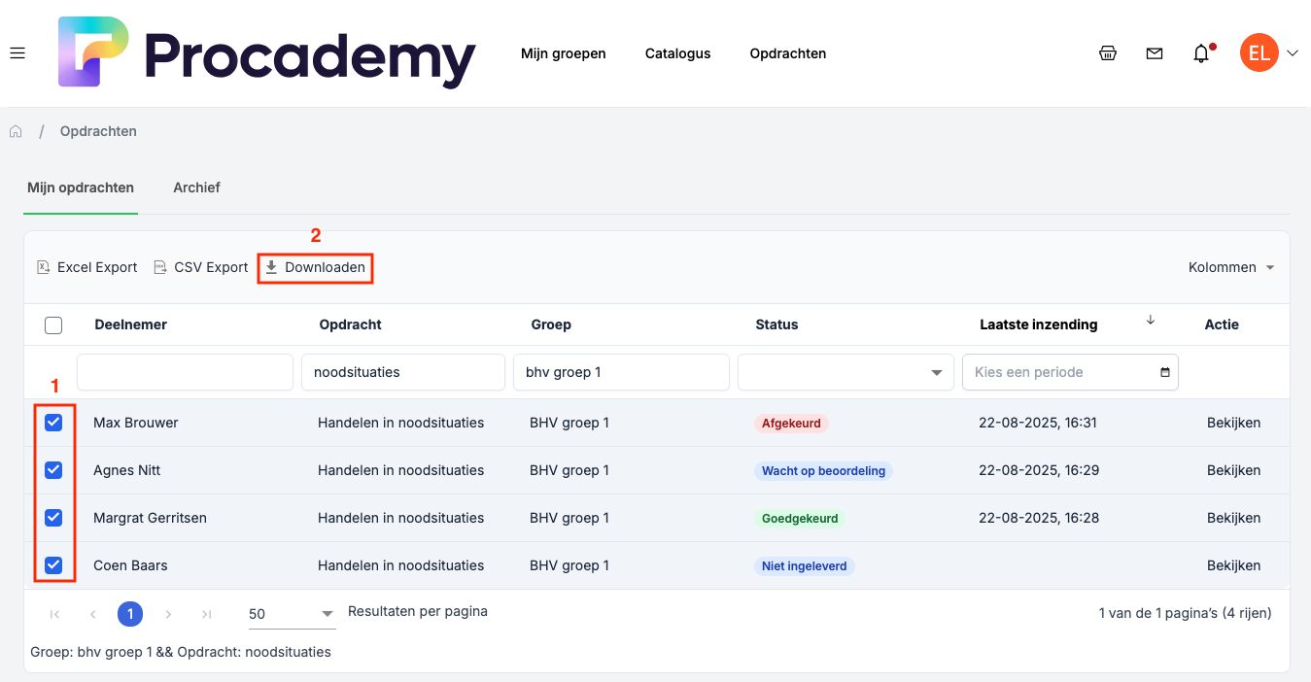This screenshot has height=682, width=1311.
Task: Toggle the select-all checkbox in header
Action: point(53,325)
